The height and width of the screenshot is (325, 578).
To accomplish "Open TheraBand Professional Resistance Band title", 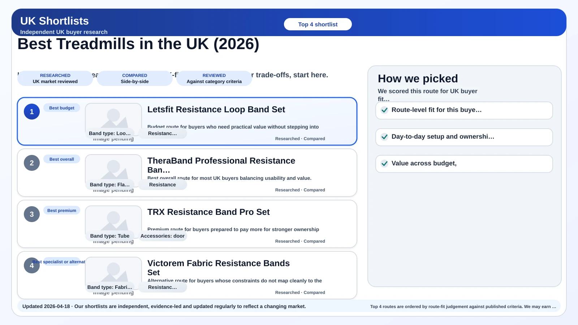I will tap(221, 165).
